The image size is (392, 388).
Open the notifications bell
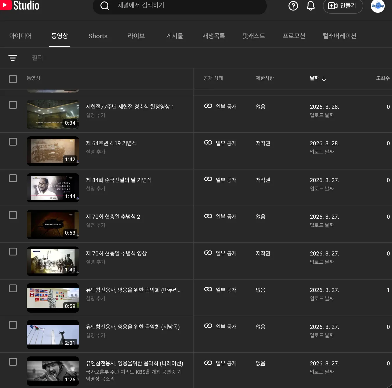pyautogui.click(x=311, y=6)
